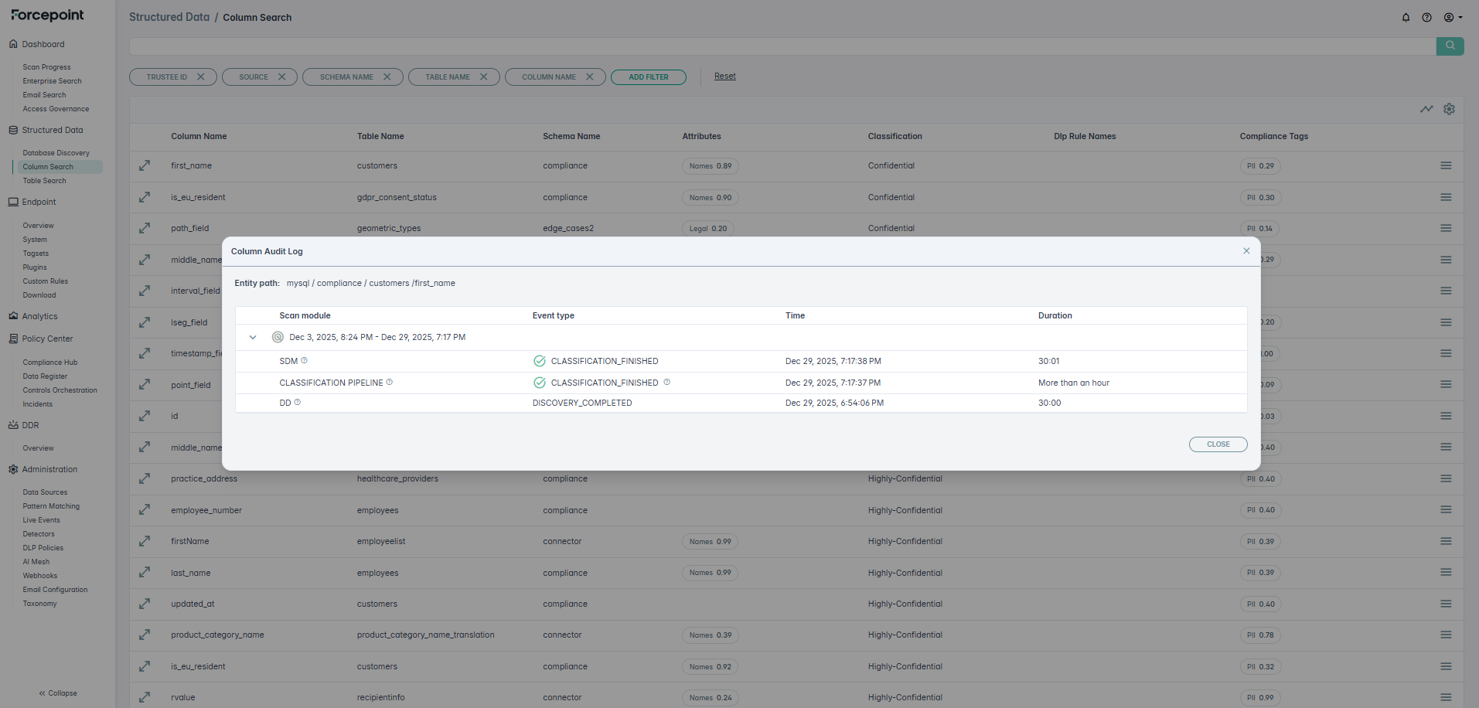Screen dimensions: 1479x708
Task: Click the trend chart icon above table
Action: coord(1426,109)
